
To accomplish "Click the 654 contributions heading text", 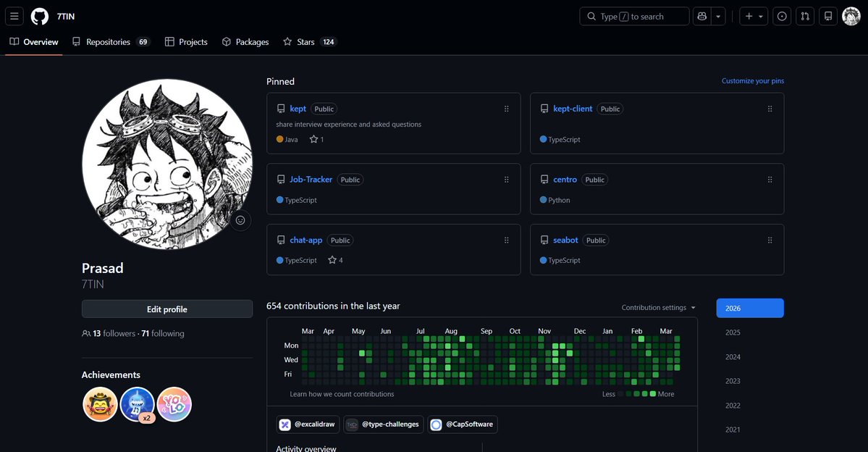I will tap(333, 306).
